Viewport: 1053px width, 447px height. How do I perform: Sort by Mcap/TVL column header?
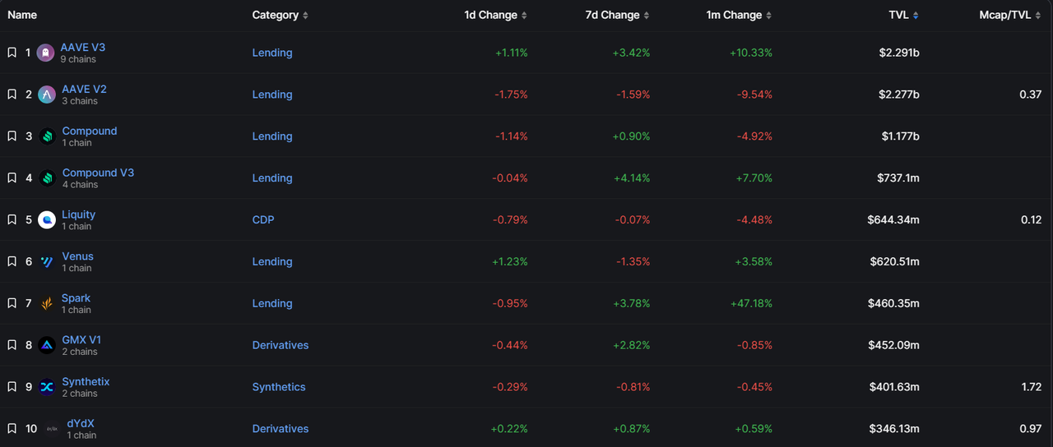click(x=1010, y=15)
